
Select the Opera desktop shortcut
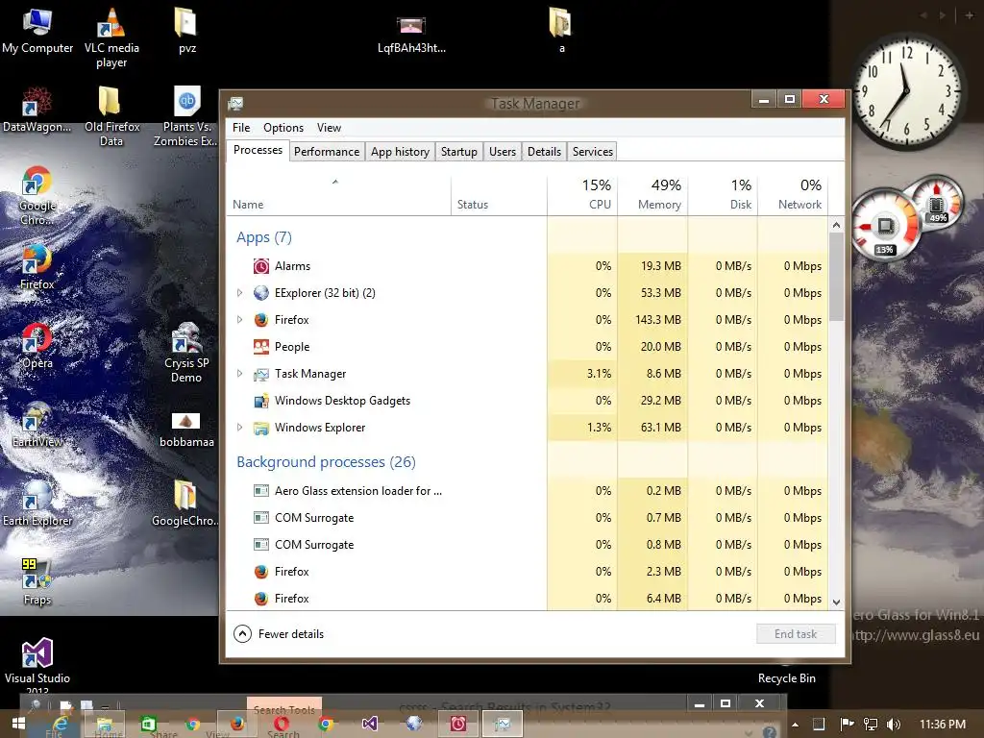[x=37, y=346]
